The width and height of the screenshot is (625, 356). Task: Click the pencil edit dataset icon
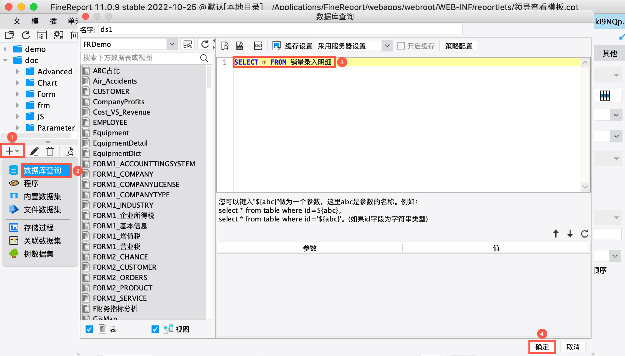[x=34, y=151]
